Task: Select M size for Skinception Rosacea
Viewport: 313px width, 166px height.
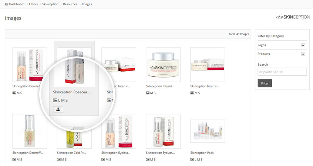Action: 63,100
